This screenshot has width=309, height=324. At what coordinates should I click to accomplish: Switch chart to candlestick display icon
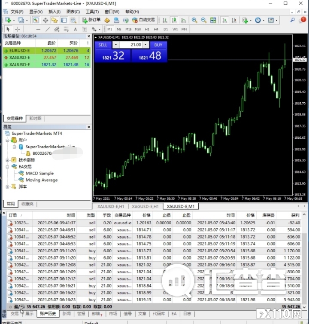pyautogui.click(x=174, y=20)
